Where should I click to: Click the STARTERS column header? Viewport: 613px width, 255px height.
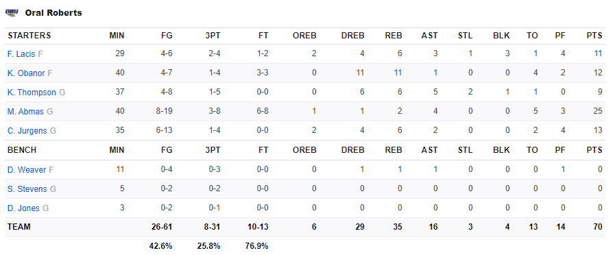[x=29, y=36]
